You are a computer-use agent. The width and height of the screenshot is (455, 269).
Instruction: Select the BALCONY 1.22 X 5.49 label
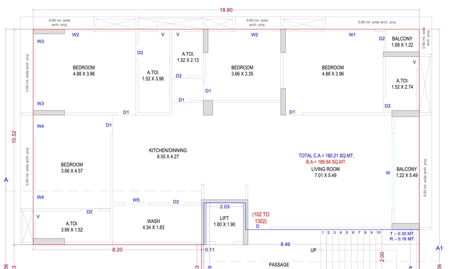point(406,172)
